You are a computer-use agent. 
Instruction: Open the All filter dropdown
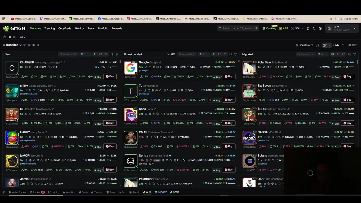(23, 37)
